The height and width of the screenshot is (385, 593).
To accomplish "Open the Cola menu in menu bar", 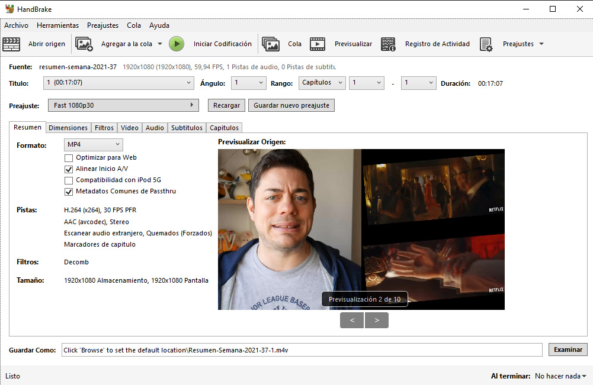I will point(134,25).
